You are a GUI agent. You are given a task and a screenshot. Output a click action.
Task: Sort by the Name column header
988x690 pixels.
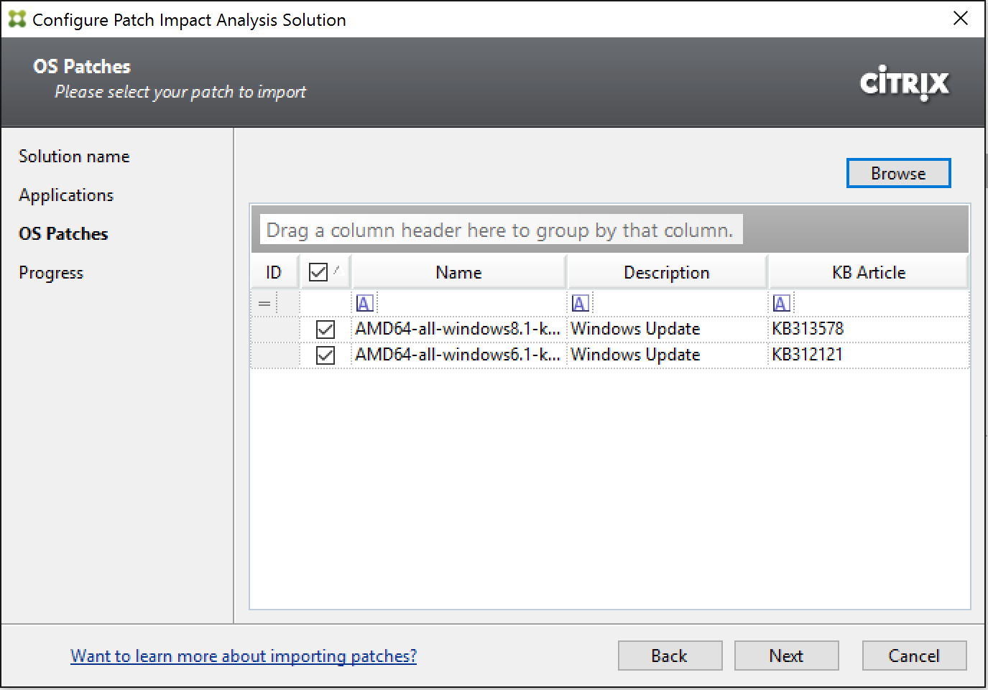coord(458,273)
